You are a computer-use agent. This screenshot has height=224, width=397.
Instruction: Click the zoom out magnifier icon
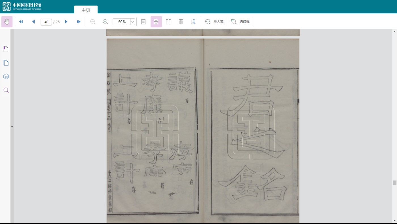[x=93, y=22]
